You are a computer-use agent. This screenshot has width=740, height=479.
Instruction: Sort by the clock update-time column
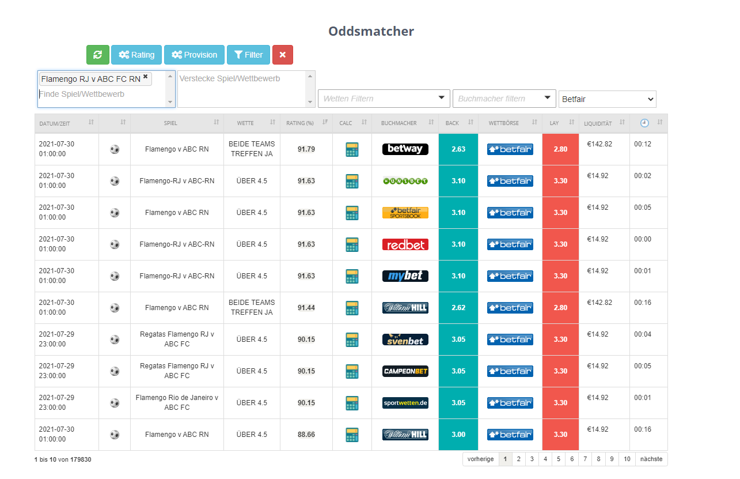click(649, 123)
